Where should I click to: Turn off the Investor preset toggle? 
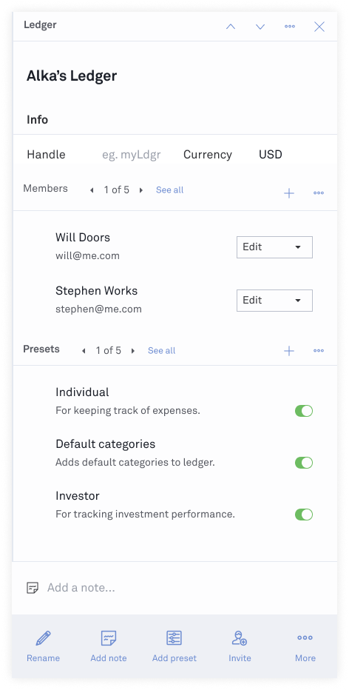(304, 515)
